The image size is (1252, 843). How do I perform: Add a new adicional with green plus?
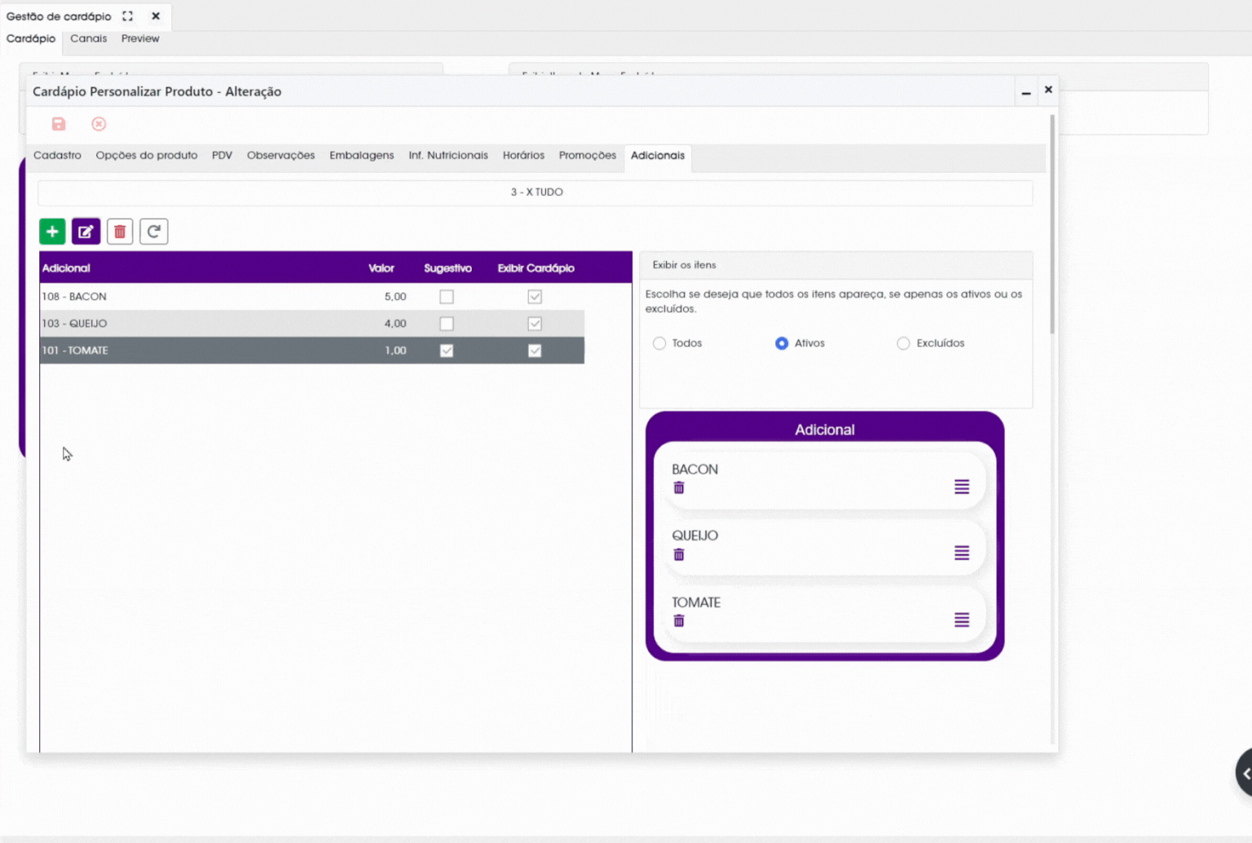[52, 232]
